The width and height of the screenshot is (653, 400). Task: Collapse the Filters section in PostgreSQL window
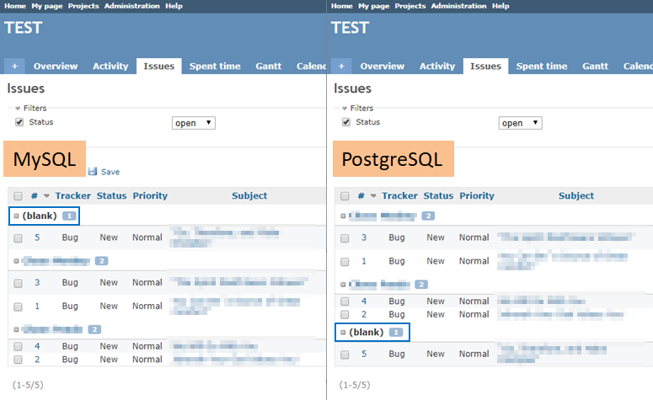coord(345,109)
